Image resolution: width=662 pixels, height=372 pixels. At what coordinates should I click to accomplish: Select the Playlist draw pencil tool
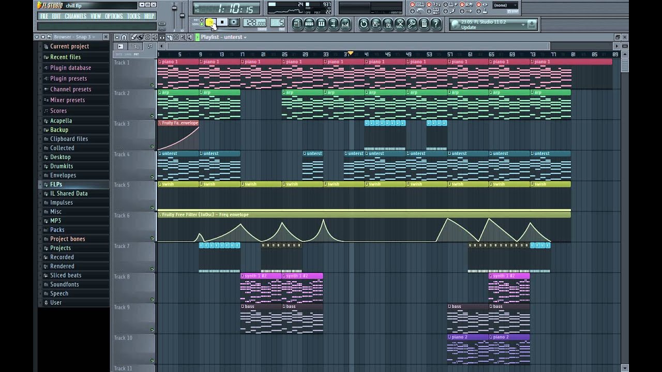(x=134, y=37)
